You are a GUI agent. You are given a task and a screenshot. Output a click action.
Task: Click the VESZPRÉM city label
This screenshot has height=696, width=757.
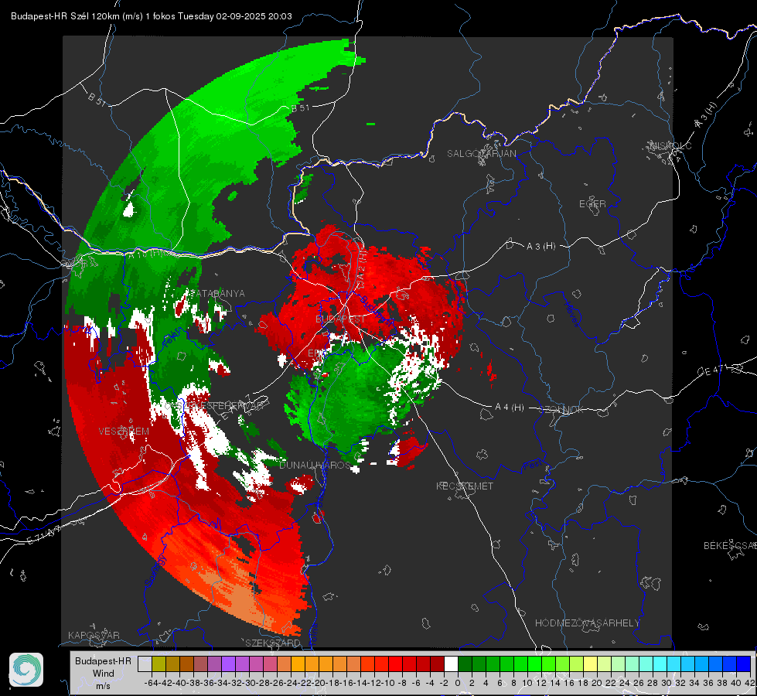click(x=124, y=431)
